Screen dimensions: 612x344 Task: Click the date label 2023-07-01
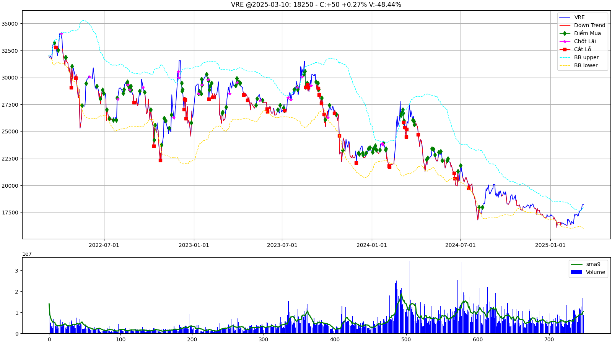(282, 245)
